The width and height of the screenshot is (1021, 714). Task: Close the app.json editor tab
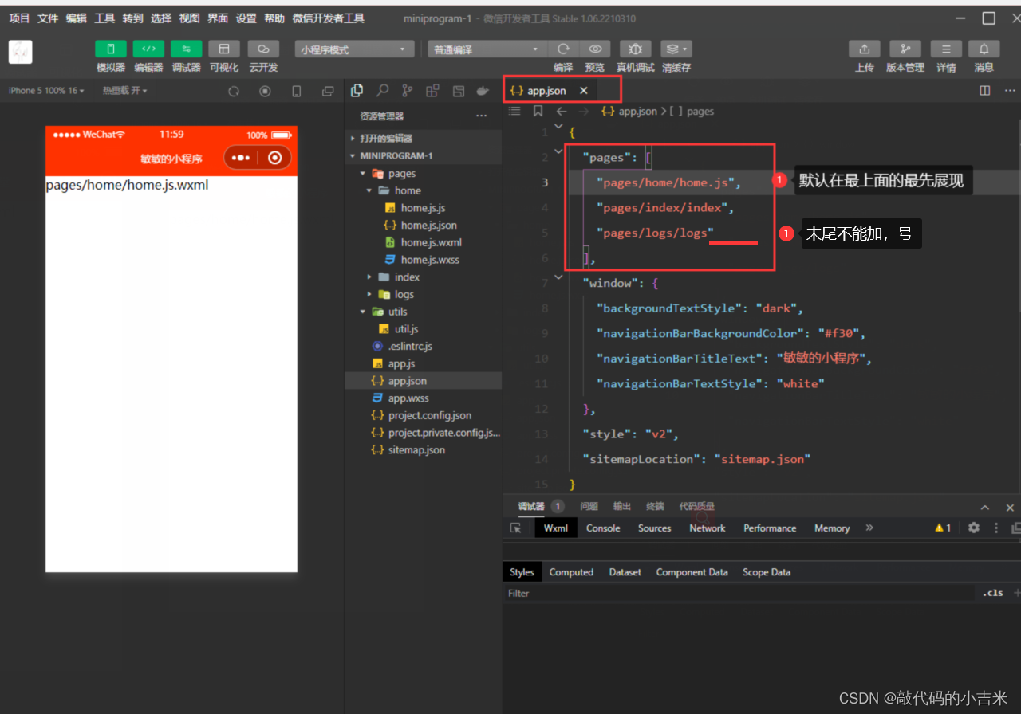click(x=583, y=91)
